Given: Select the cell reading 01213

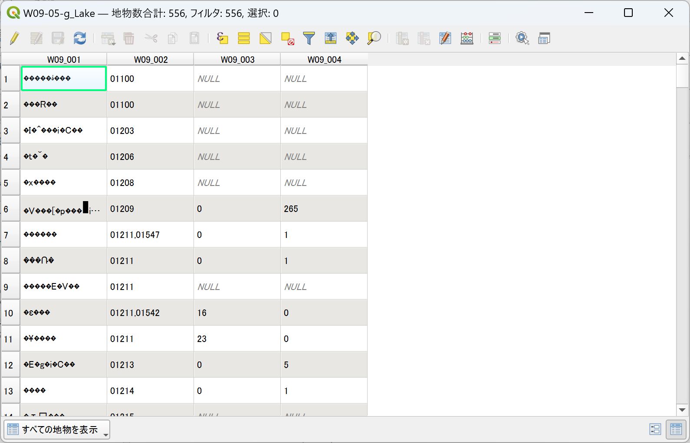Looking at the screenshot, I should point(150,365).
